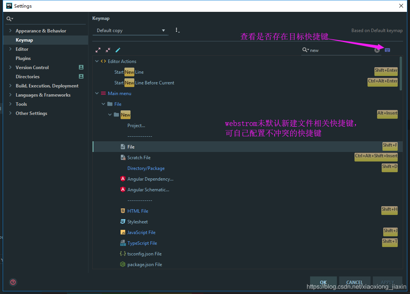This screenshot has width=410, height=294.
Task: Click the package.json Node icon
Action: pos(123,264)
